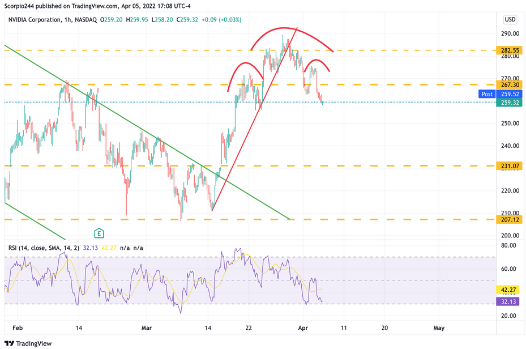Click the RSI (14, close, SMA, 14, 2) legend
This screenshot has width=526, height=349.
coord(44,248)
